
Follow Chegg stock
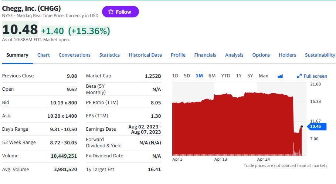[x=121, y=11]
